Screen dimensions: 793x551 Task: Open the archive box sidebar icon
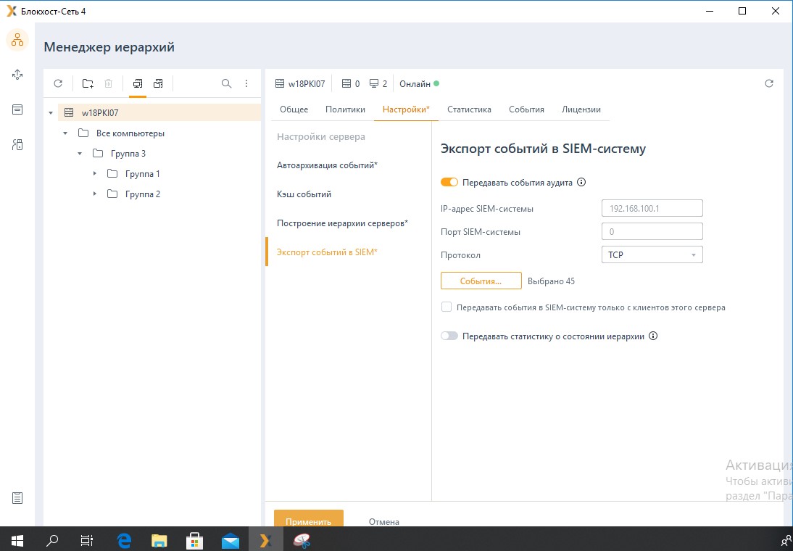[x=17, y=109]
